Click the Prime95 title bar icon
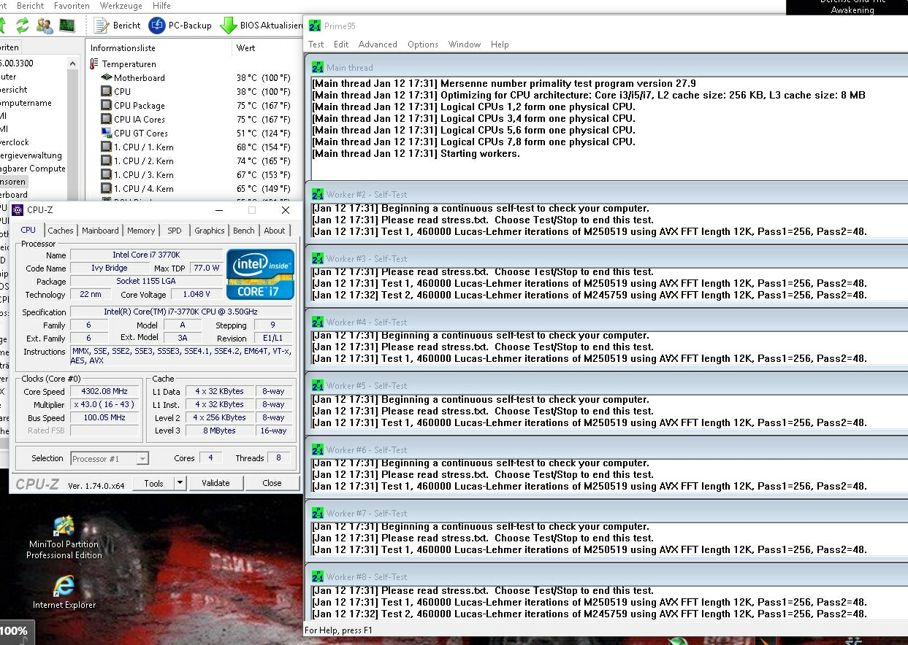The width and height of the screenshot is (908, 645). click(x=315, y=26)
